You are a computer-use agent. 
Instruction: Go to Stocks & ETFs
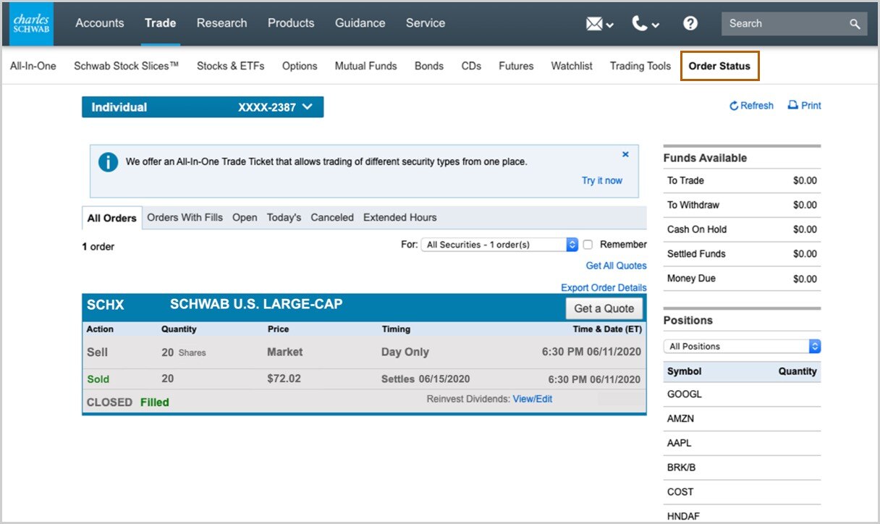(231, 66)
